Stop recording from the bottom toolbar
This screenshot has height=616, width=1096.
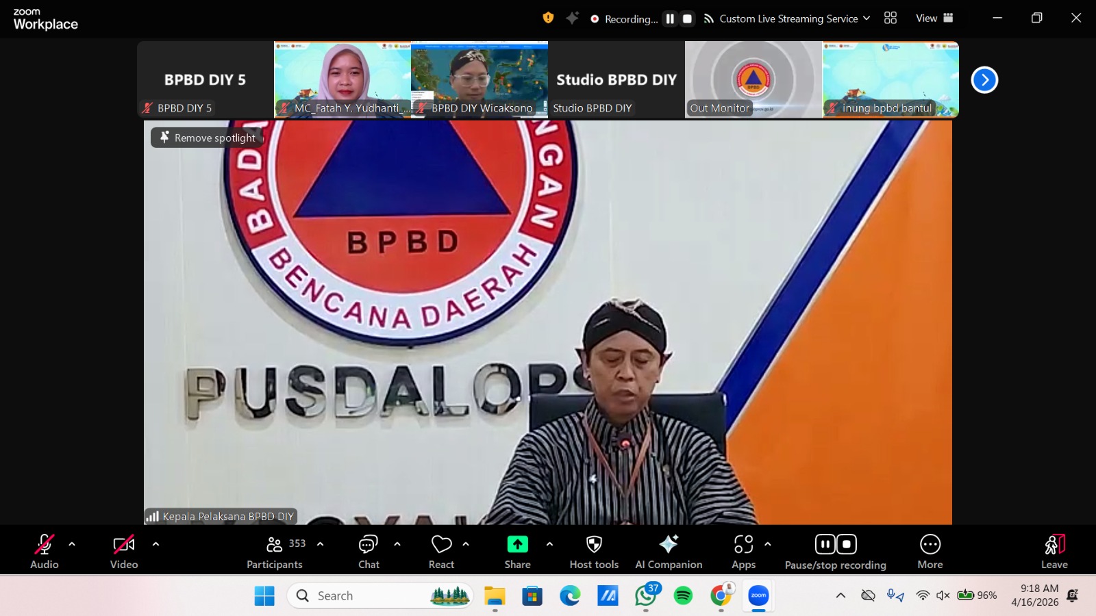coord(847,544)
